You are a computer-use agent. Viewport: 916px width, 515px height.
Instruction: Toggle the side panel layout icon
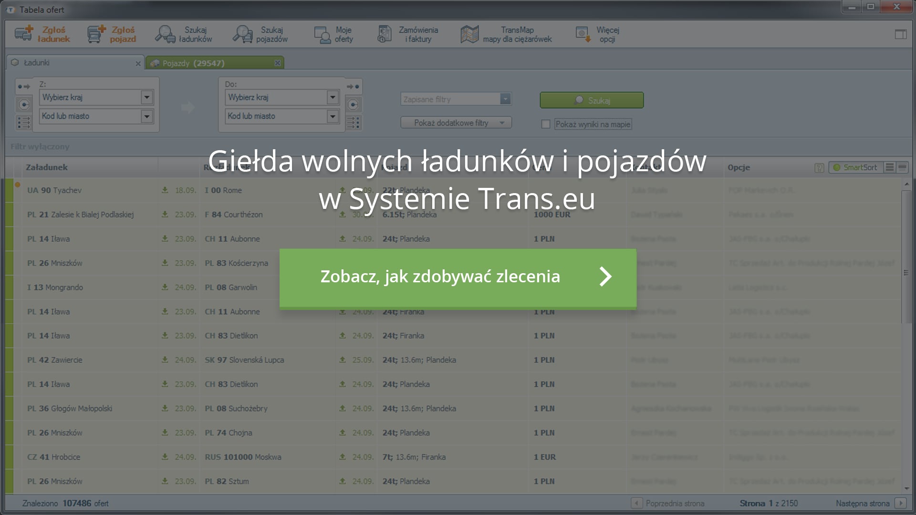click(x=901, y=34)
